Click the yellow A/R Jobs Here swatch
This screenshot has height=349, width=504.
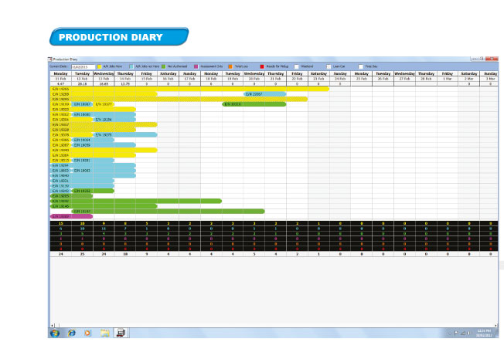tap(100, 66)
